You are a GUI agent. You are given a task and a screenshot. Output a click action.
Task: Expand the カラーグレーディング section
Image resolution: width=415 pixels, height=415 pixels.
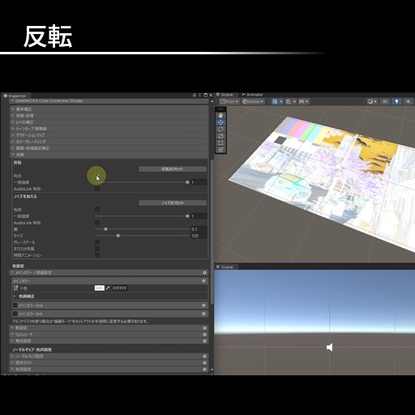[109, 142]
